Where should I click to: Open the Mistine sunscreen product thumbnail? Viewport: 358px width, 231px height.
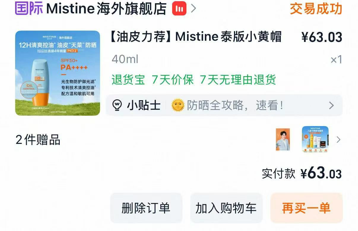point(58,73)
